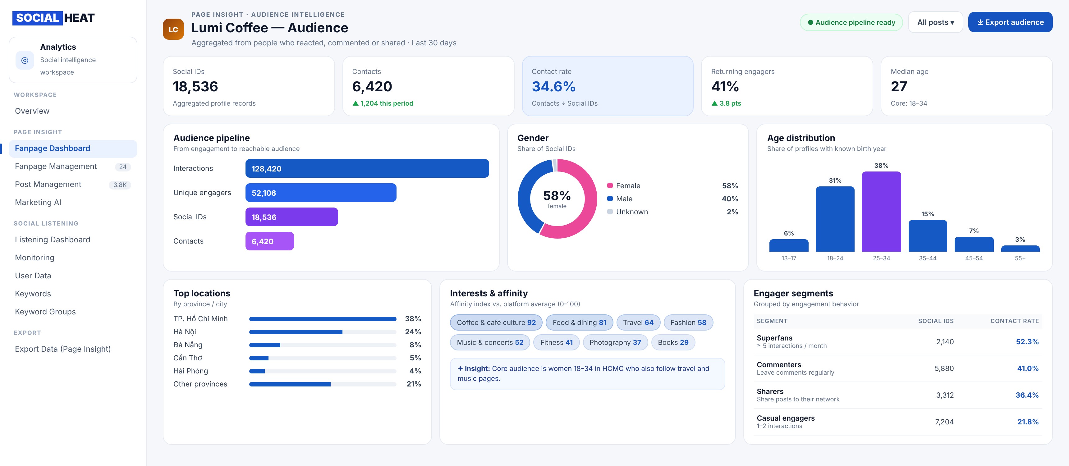
Task: Click the purple 25–34 age bar
Action: [881, 212]
